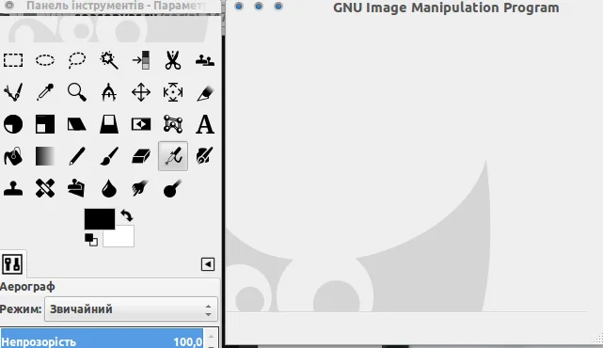This screenshot has width=603, height=348.
Task: Activate the Flip tool
Action: coord(141,124)
